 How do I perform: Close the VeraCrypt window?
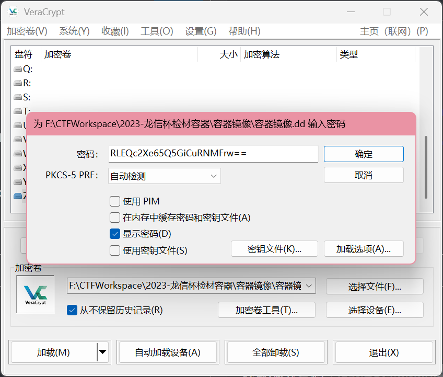[x=424, y=12]
